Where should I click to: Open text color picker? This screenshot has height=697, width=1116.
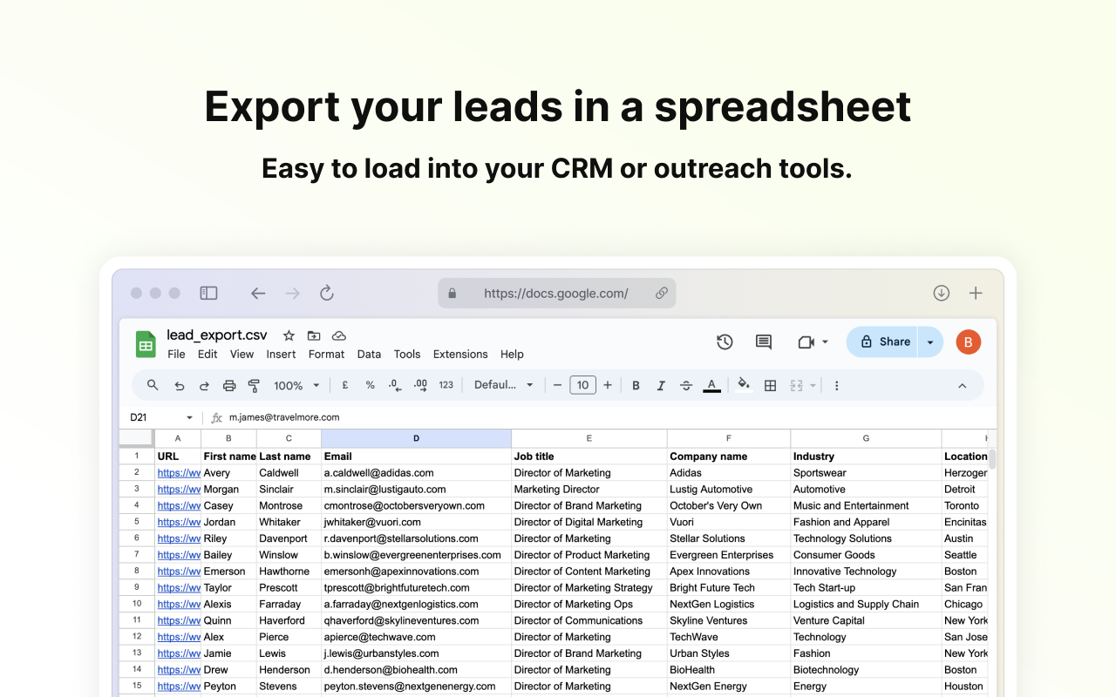pyautogui.click(x=711, y=385)
